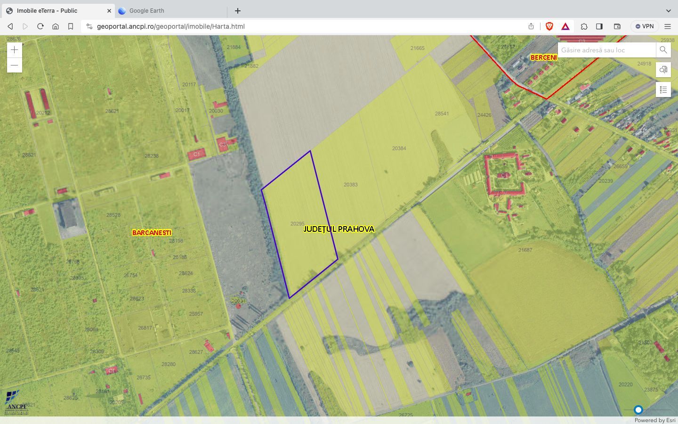Open the Brave Rewards triangle icon
The height and width of the screenshot is (424, 678).
565,26
